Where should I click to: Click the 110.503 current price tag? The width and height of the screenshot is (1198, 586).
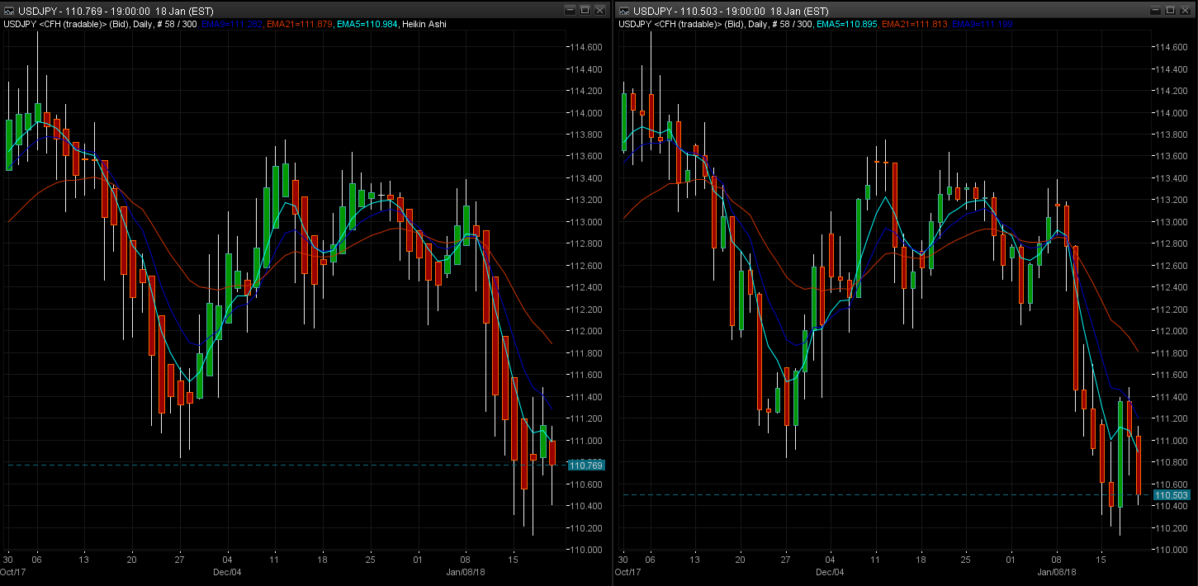click(x=1171, y=495)
